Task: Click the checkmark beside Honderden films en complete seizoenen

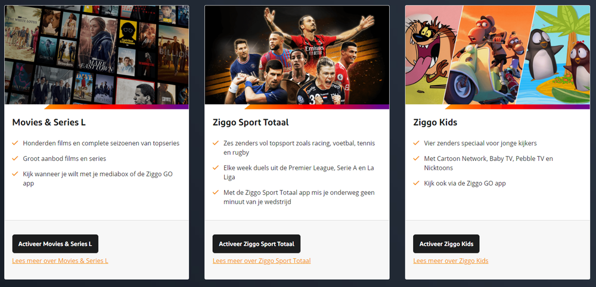Action: (15, 143)
